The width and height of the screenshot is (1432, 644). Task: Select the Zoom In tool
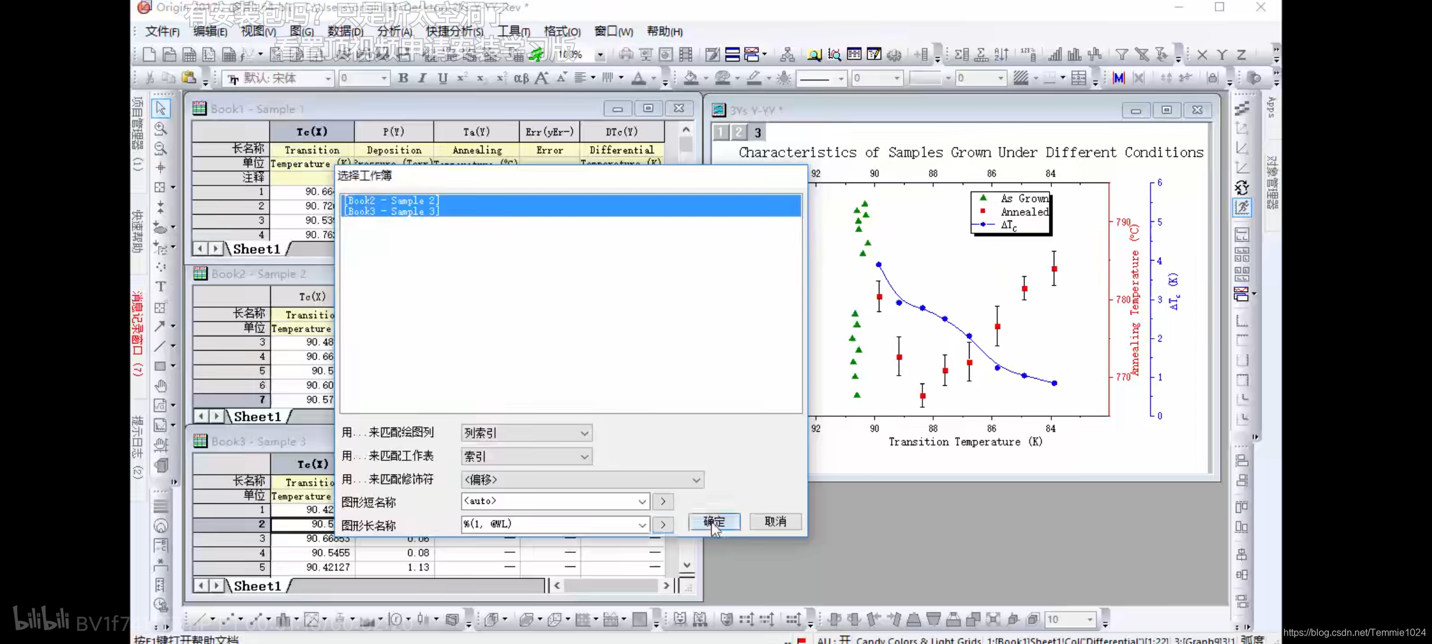point(161,128)
